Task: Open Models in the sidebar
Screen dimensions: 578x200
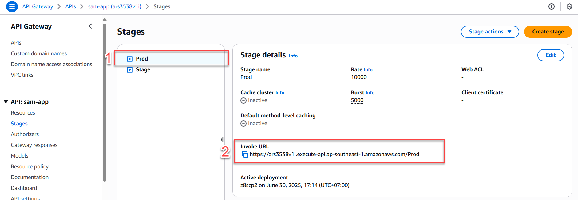Action: pyautogui.click(x=19, y=156)
